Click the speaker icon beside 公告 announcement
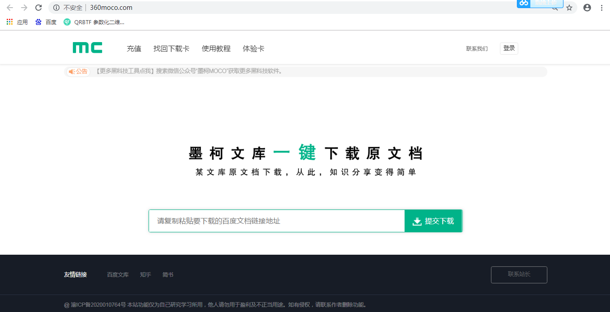610x312 pixels. pyautogui.click(x=71, y=72)
